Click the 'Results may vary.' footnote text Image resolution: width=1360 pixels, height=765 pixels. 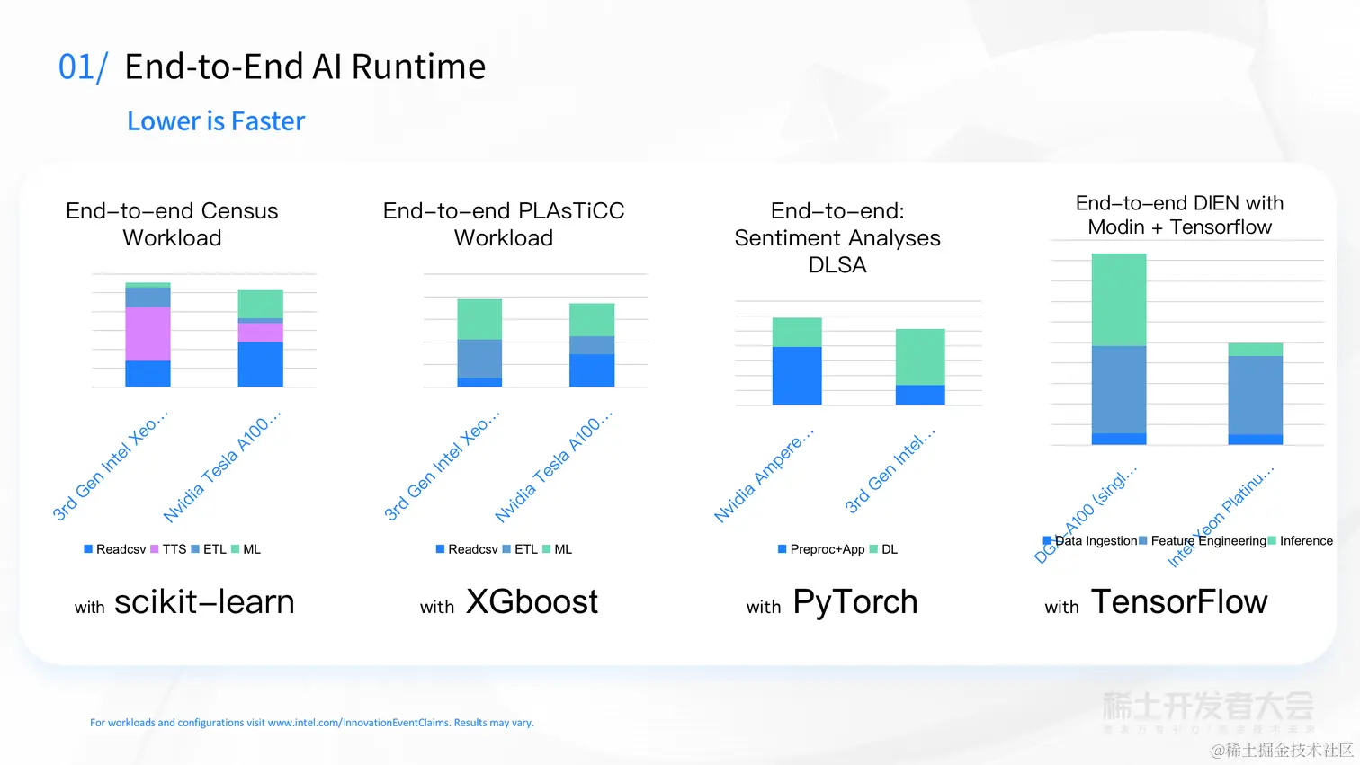[494, 723]
